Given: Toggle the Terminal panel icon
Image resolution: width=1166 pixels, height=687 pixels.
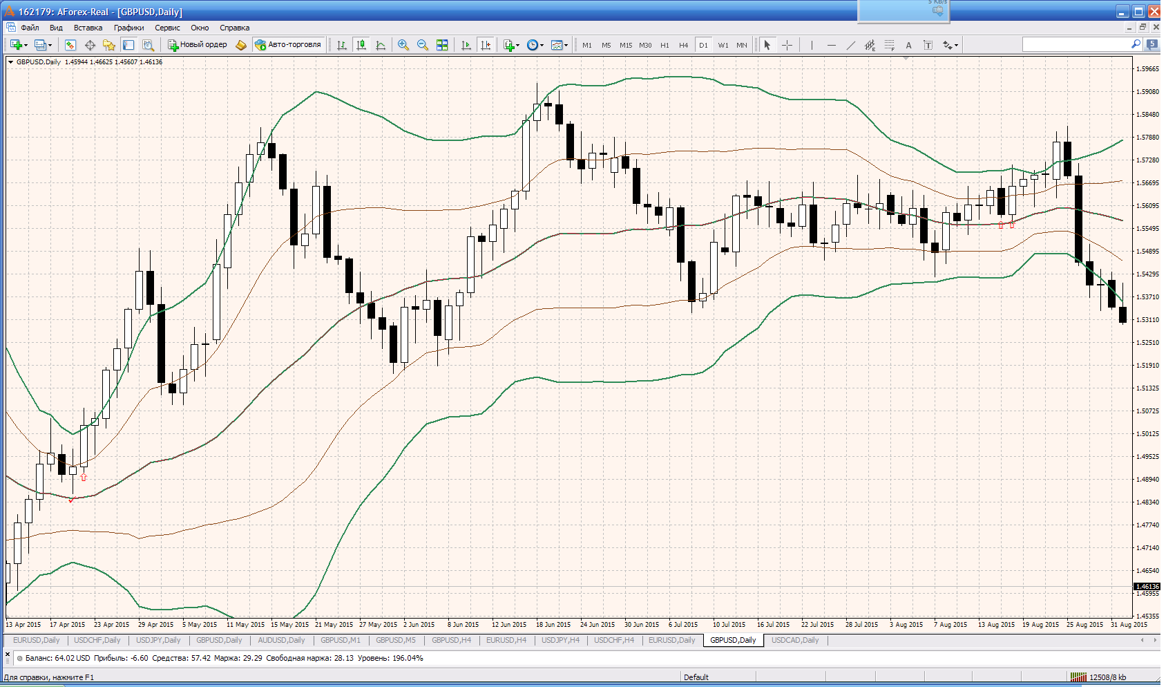Looking at the screenshot, I should 128,45.
